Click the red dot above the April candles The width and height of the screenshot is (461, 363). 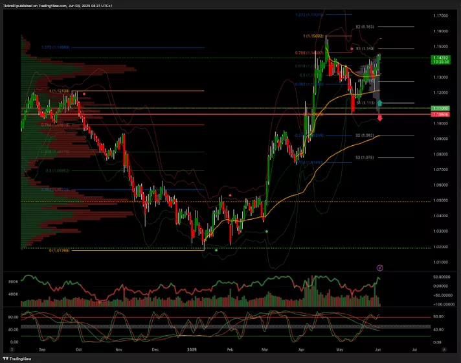pyautogui.click(x=352, y=49)
